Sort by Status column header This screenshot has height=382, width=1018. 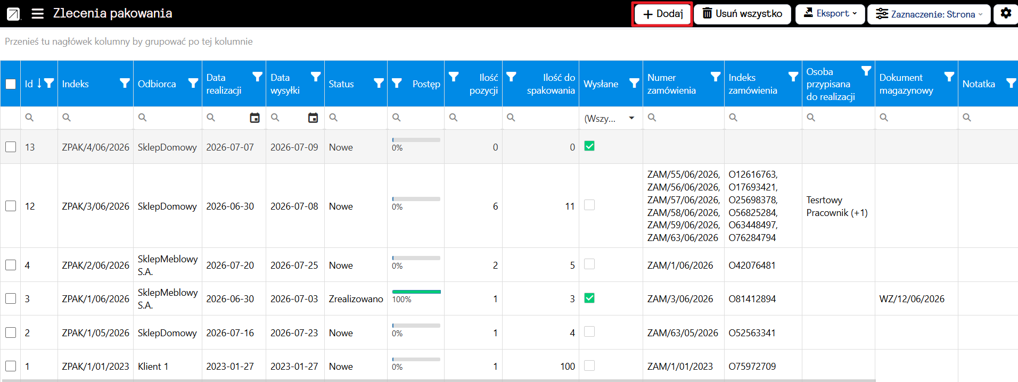(x=341, y=84)
